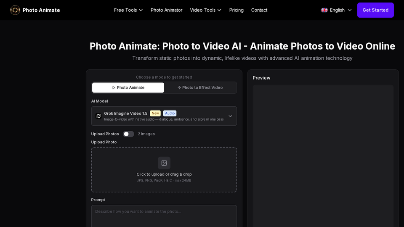Click the Photo Animate brand name link
This screenshot has width=404, height=227.
(x=41, y=10)
